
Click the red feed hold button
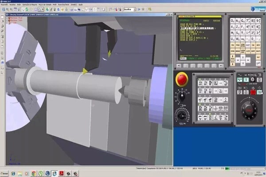click(x=253, y=92)
